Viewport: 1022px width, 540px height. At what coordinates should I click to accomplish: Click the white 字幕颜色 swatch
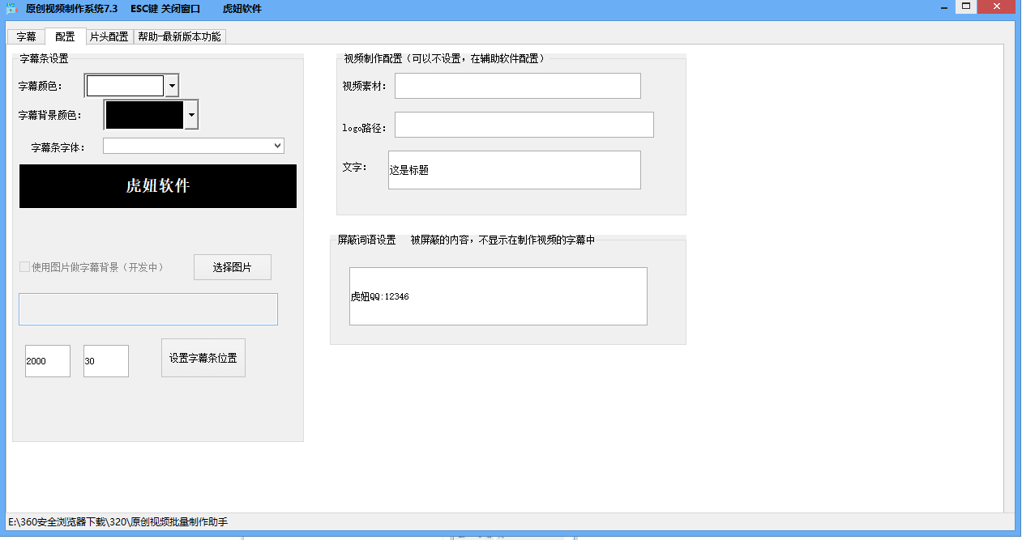point(125,85)
